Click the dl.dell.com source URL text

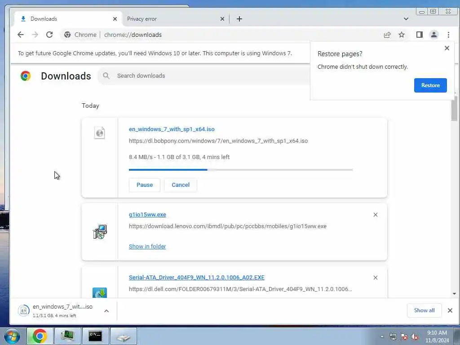point(240,289)
